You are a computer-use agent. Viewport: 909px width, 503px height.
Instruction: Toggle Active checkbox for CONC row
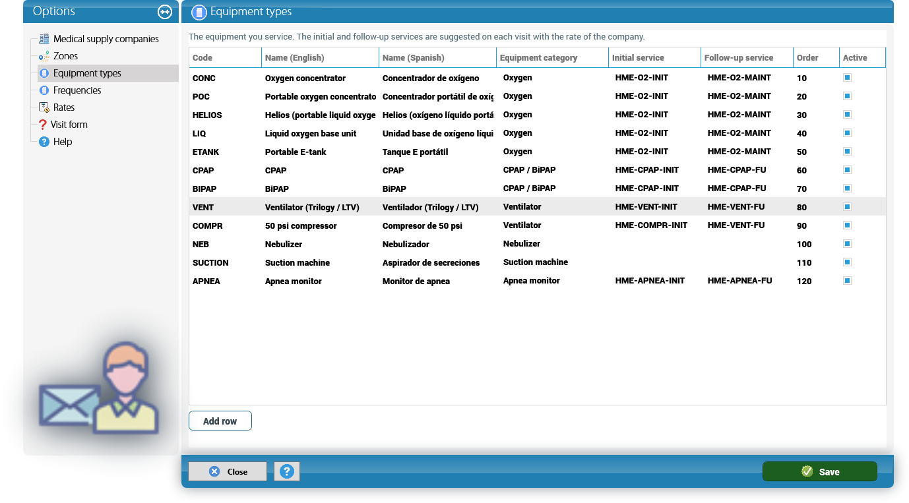848,78
